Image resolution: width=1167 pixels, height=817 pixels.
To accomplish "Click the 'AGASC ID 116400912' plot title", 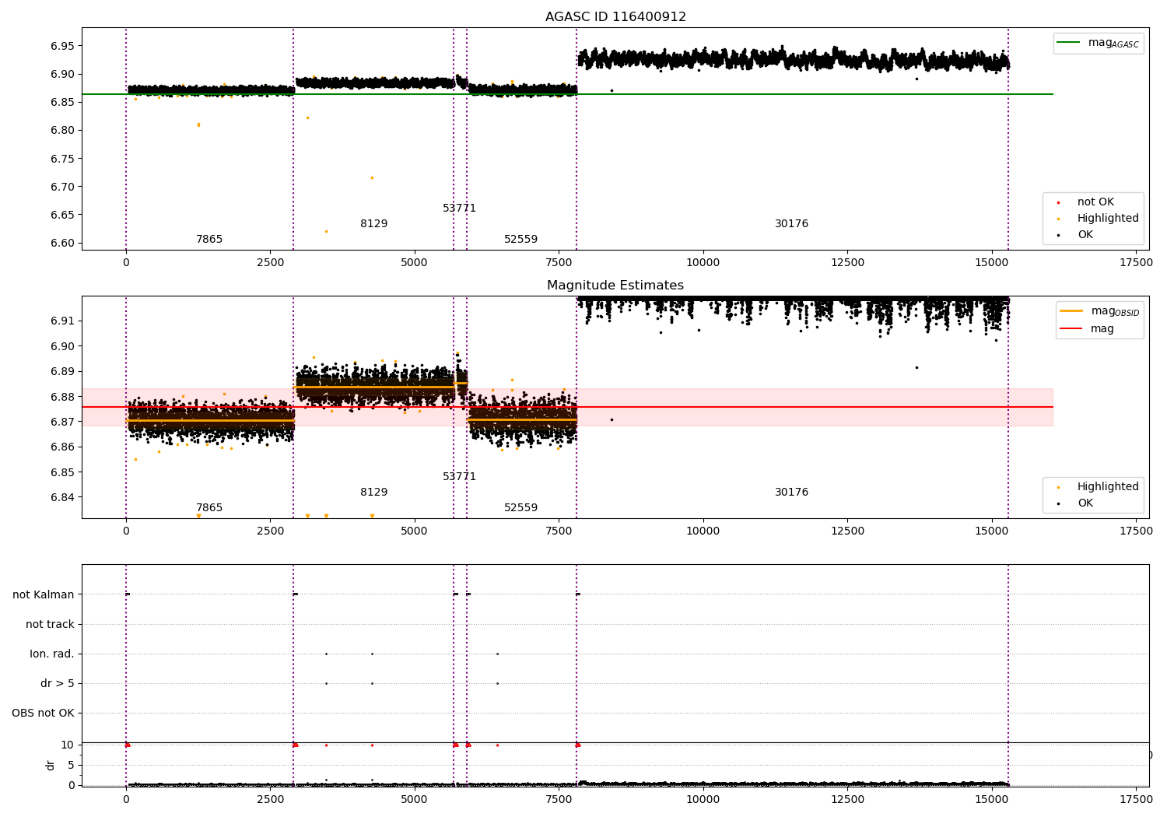I will click(x=615, y=17).
